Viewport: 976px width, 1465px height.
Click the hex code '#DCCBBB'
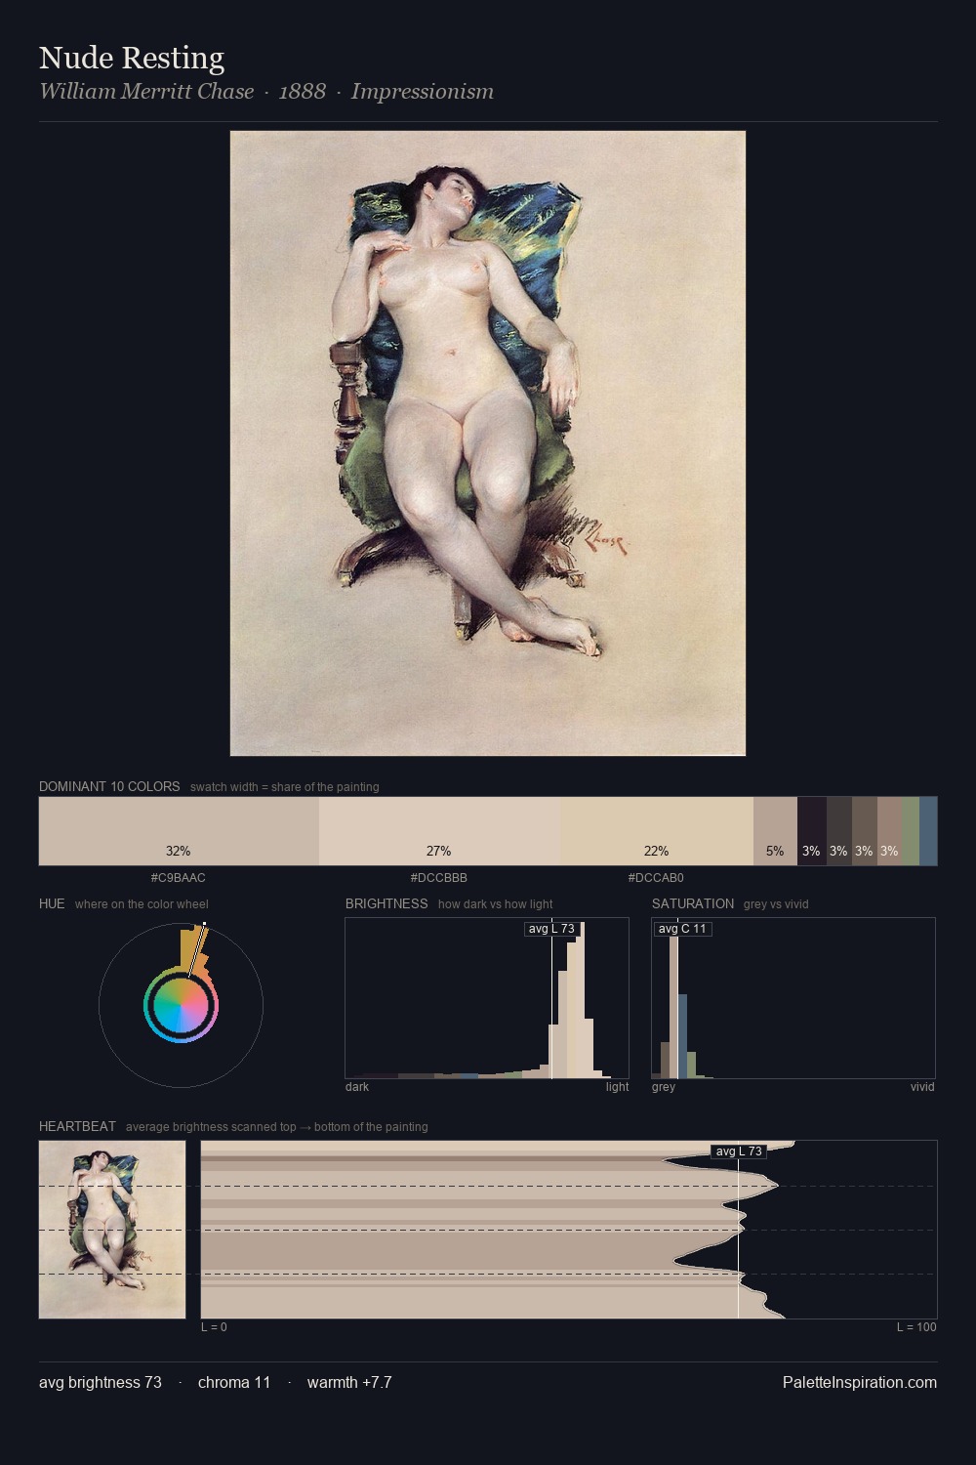coord(439,878)
